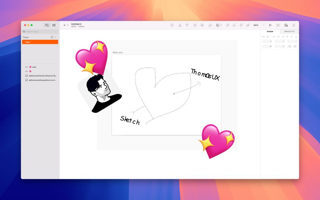This screenshot has width=320, height=200.
Task: Click the Create Symbol toolbar icon
Action: click(x=172, y=25)
